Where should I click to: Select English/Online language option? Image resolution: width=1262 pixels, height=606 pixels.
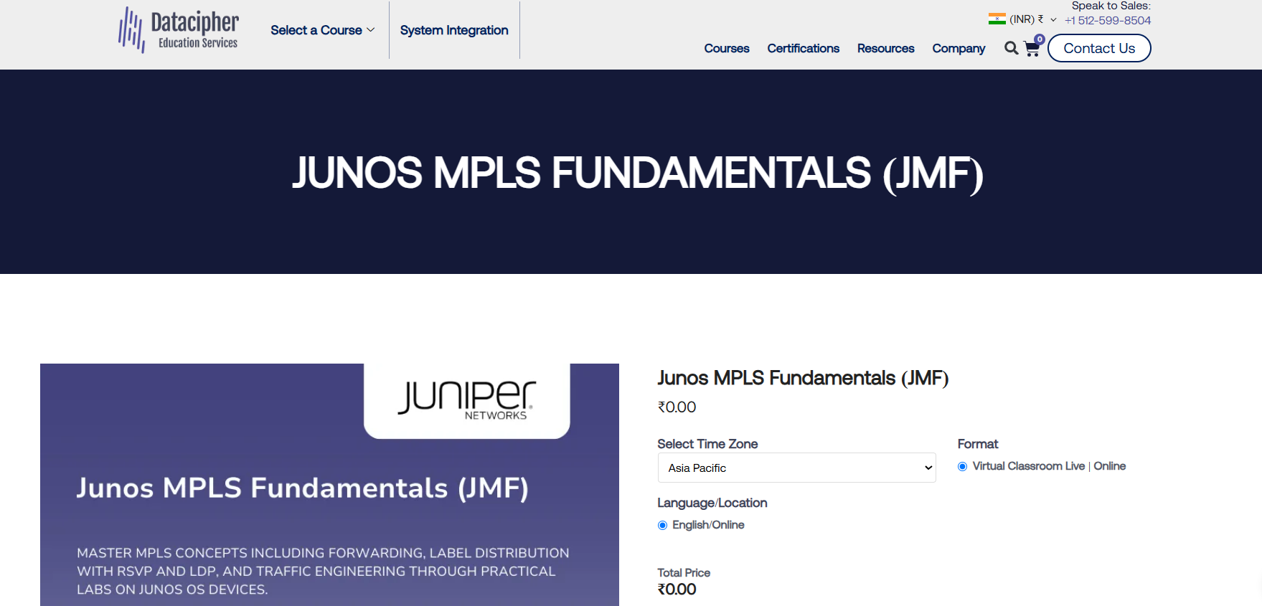[x=662, y=525]
